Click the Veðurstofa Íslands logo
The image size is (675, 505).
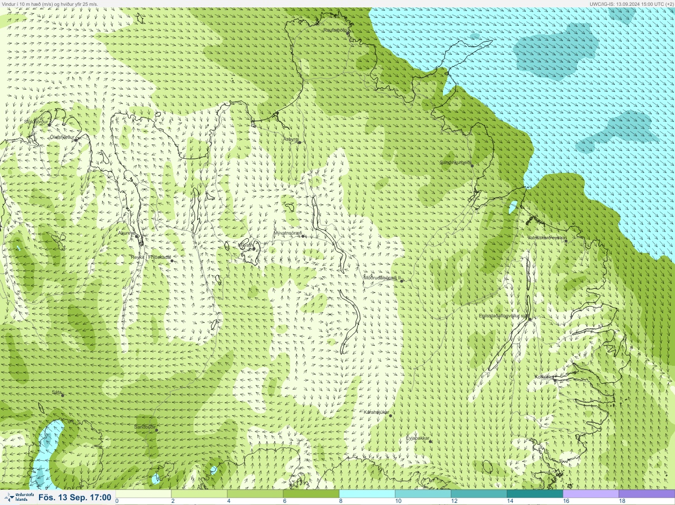(18, 497)
